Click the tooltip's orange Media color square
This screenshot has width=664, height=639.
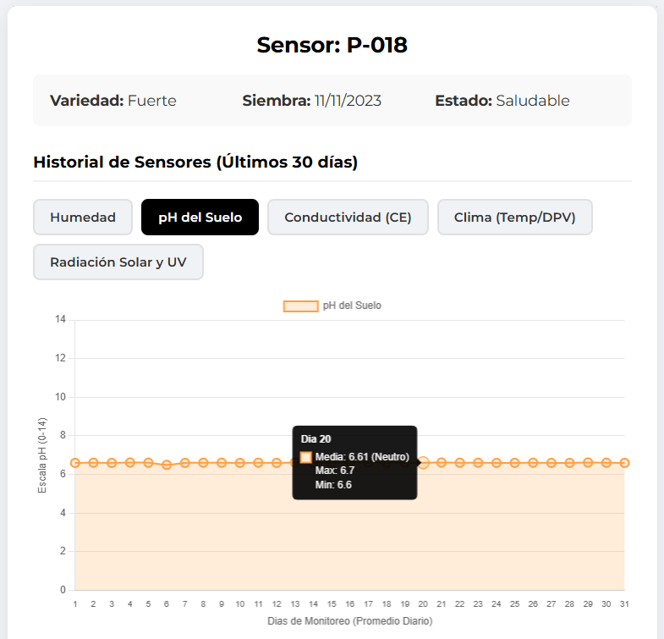point(305,457)
